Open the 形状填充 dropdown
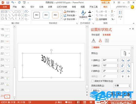Image resolution: width=136 pixels, height=104 pixels. pyautogui.click(x=70, y=11)
